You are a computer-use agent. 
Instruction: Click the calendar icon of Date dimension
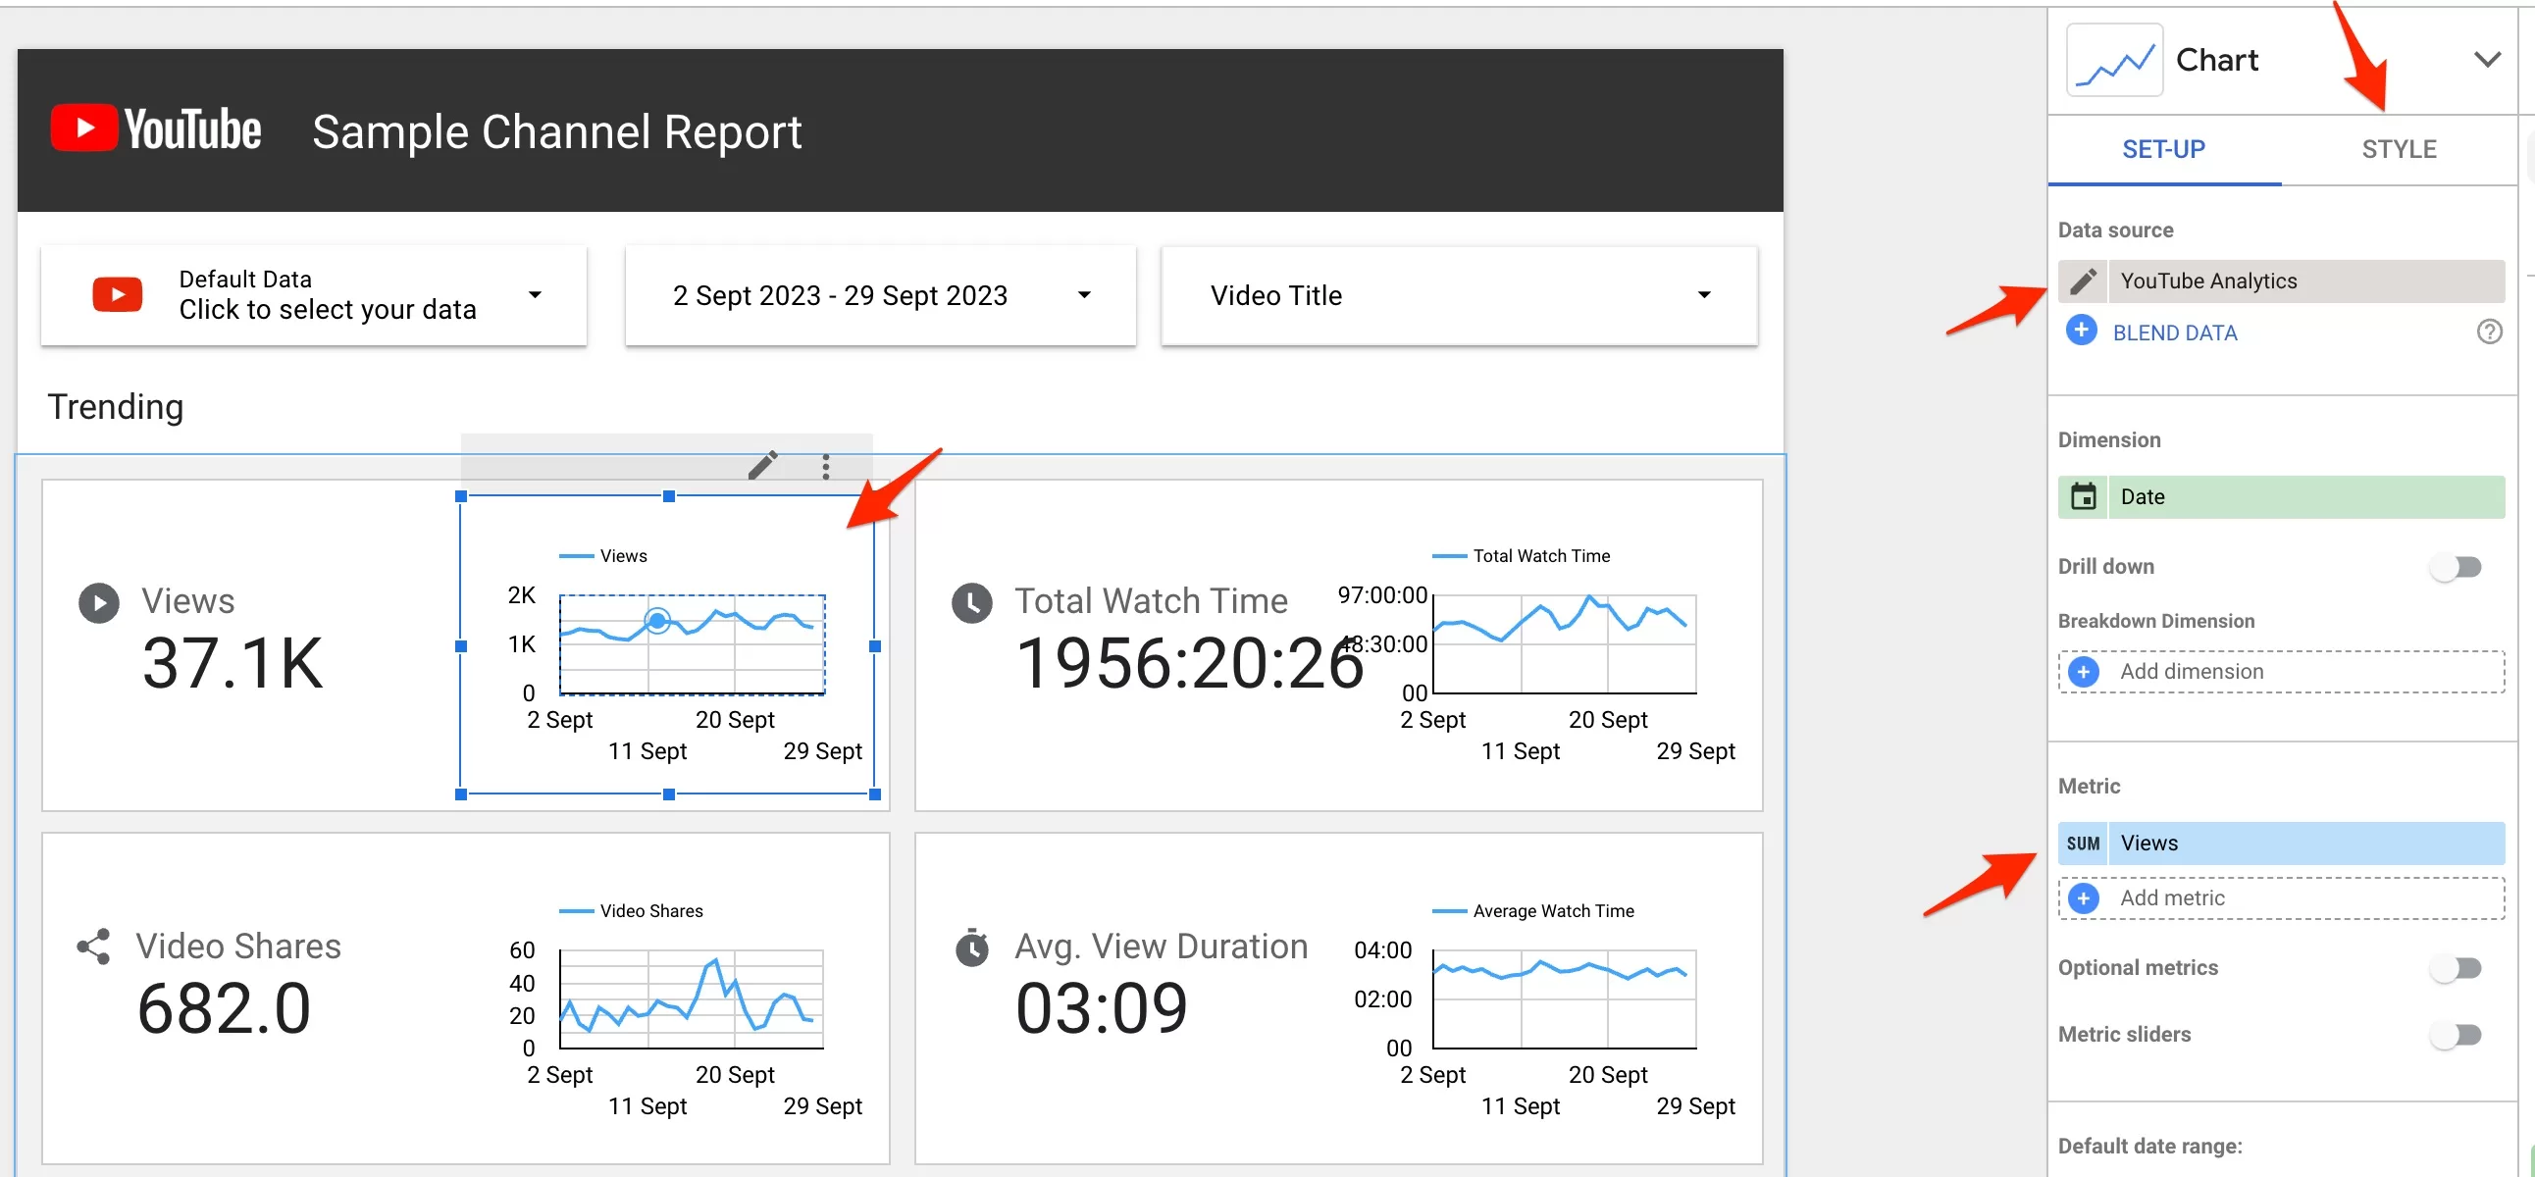point(2084,497)
